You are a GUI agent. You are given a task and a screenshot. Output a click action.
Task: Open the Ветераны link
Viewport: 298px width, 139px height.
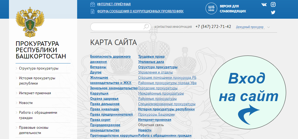point(98,67)
